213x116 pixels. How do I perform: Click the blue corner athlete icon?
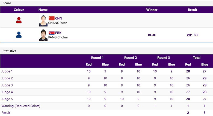pyautogui.click(x=19, y=35)
